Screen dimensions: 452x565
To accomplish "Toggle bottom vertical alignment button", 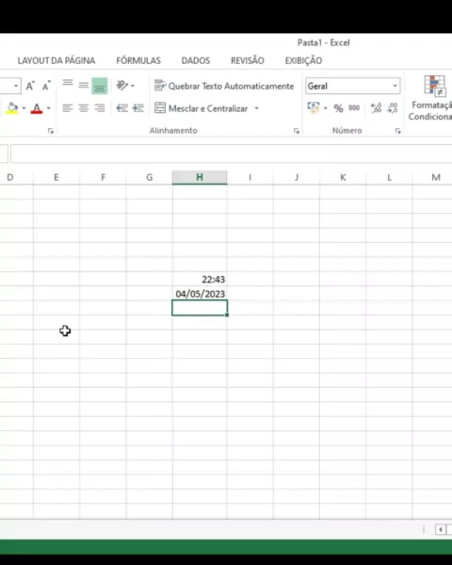I will tap(100, 86).
